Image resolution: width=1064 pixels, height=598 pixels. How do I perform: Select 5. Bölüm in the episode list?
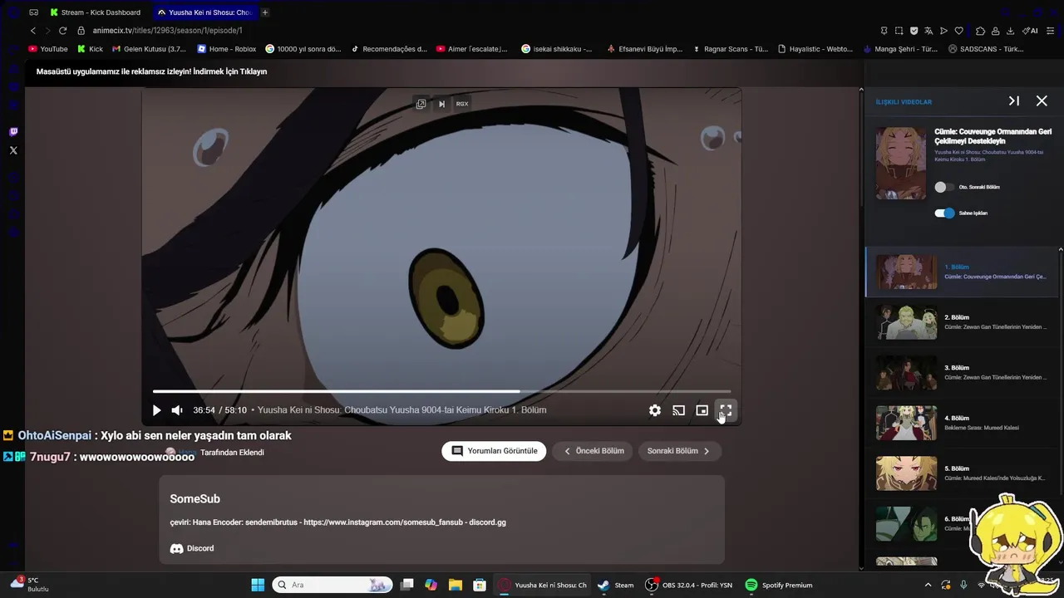pyautogui.click(x=962, y=473)
